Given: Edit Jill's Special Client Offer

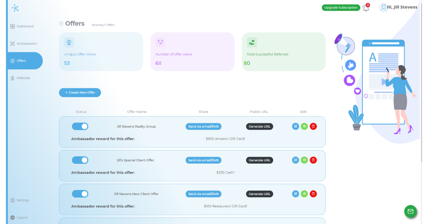Looking at the screenshot, I should [295, 160].
